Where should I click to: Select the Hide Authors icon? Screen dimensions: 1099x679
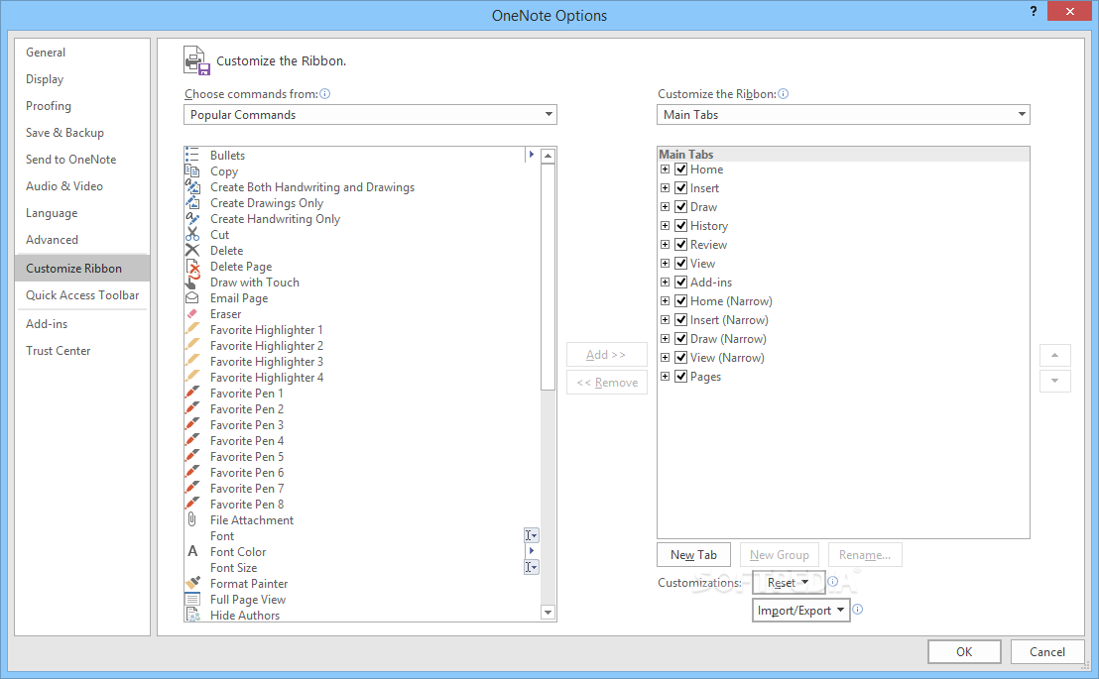click(x=192, y=615)
